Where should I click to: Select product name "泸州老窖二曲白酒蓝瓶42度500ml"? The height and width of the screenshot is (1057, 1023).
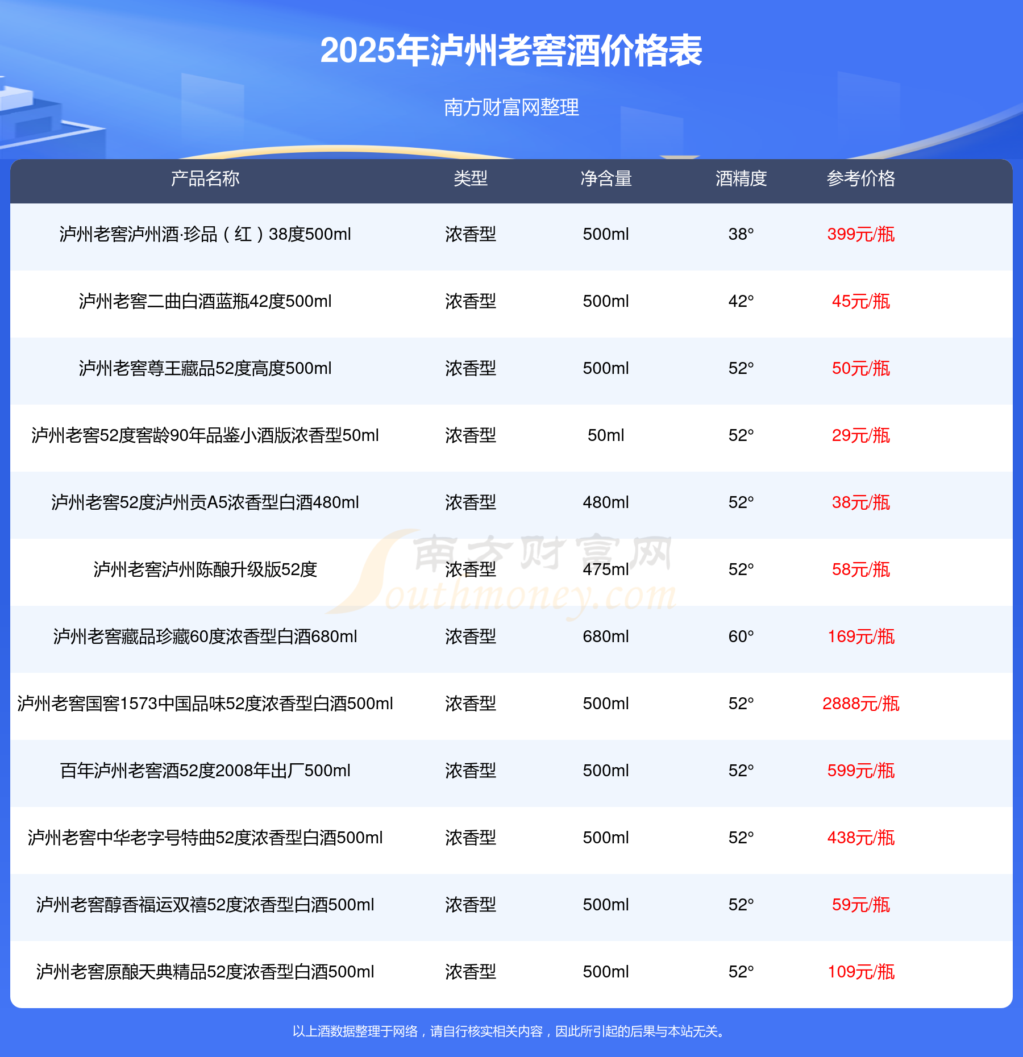205,301
